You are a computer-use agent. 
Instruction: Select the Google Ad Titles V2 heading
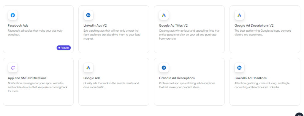coord(173,25)
